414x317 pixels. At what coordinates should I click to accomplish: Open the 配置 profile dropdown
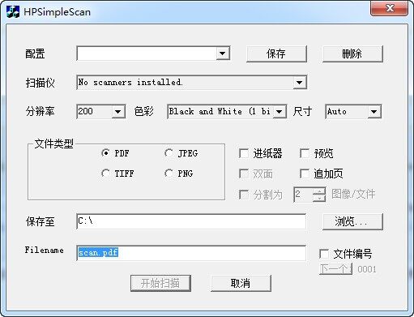[x=222, y=54]
